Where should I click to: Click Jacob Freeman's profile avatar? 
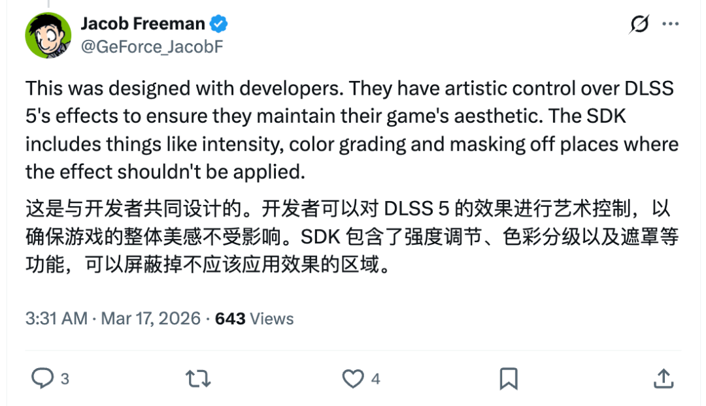coord(48,35)
